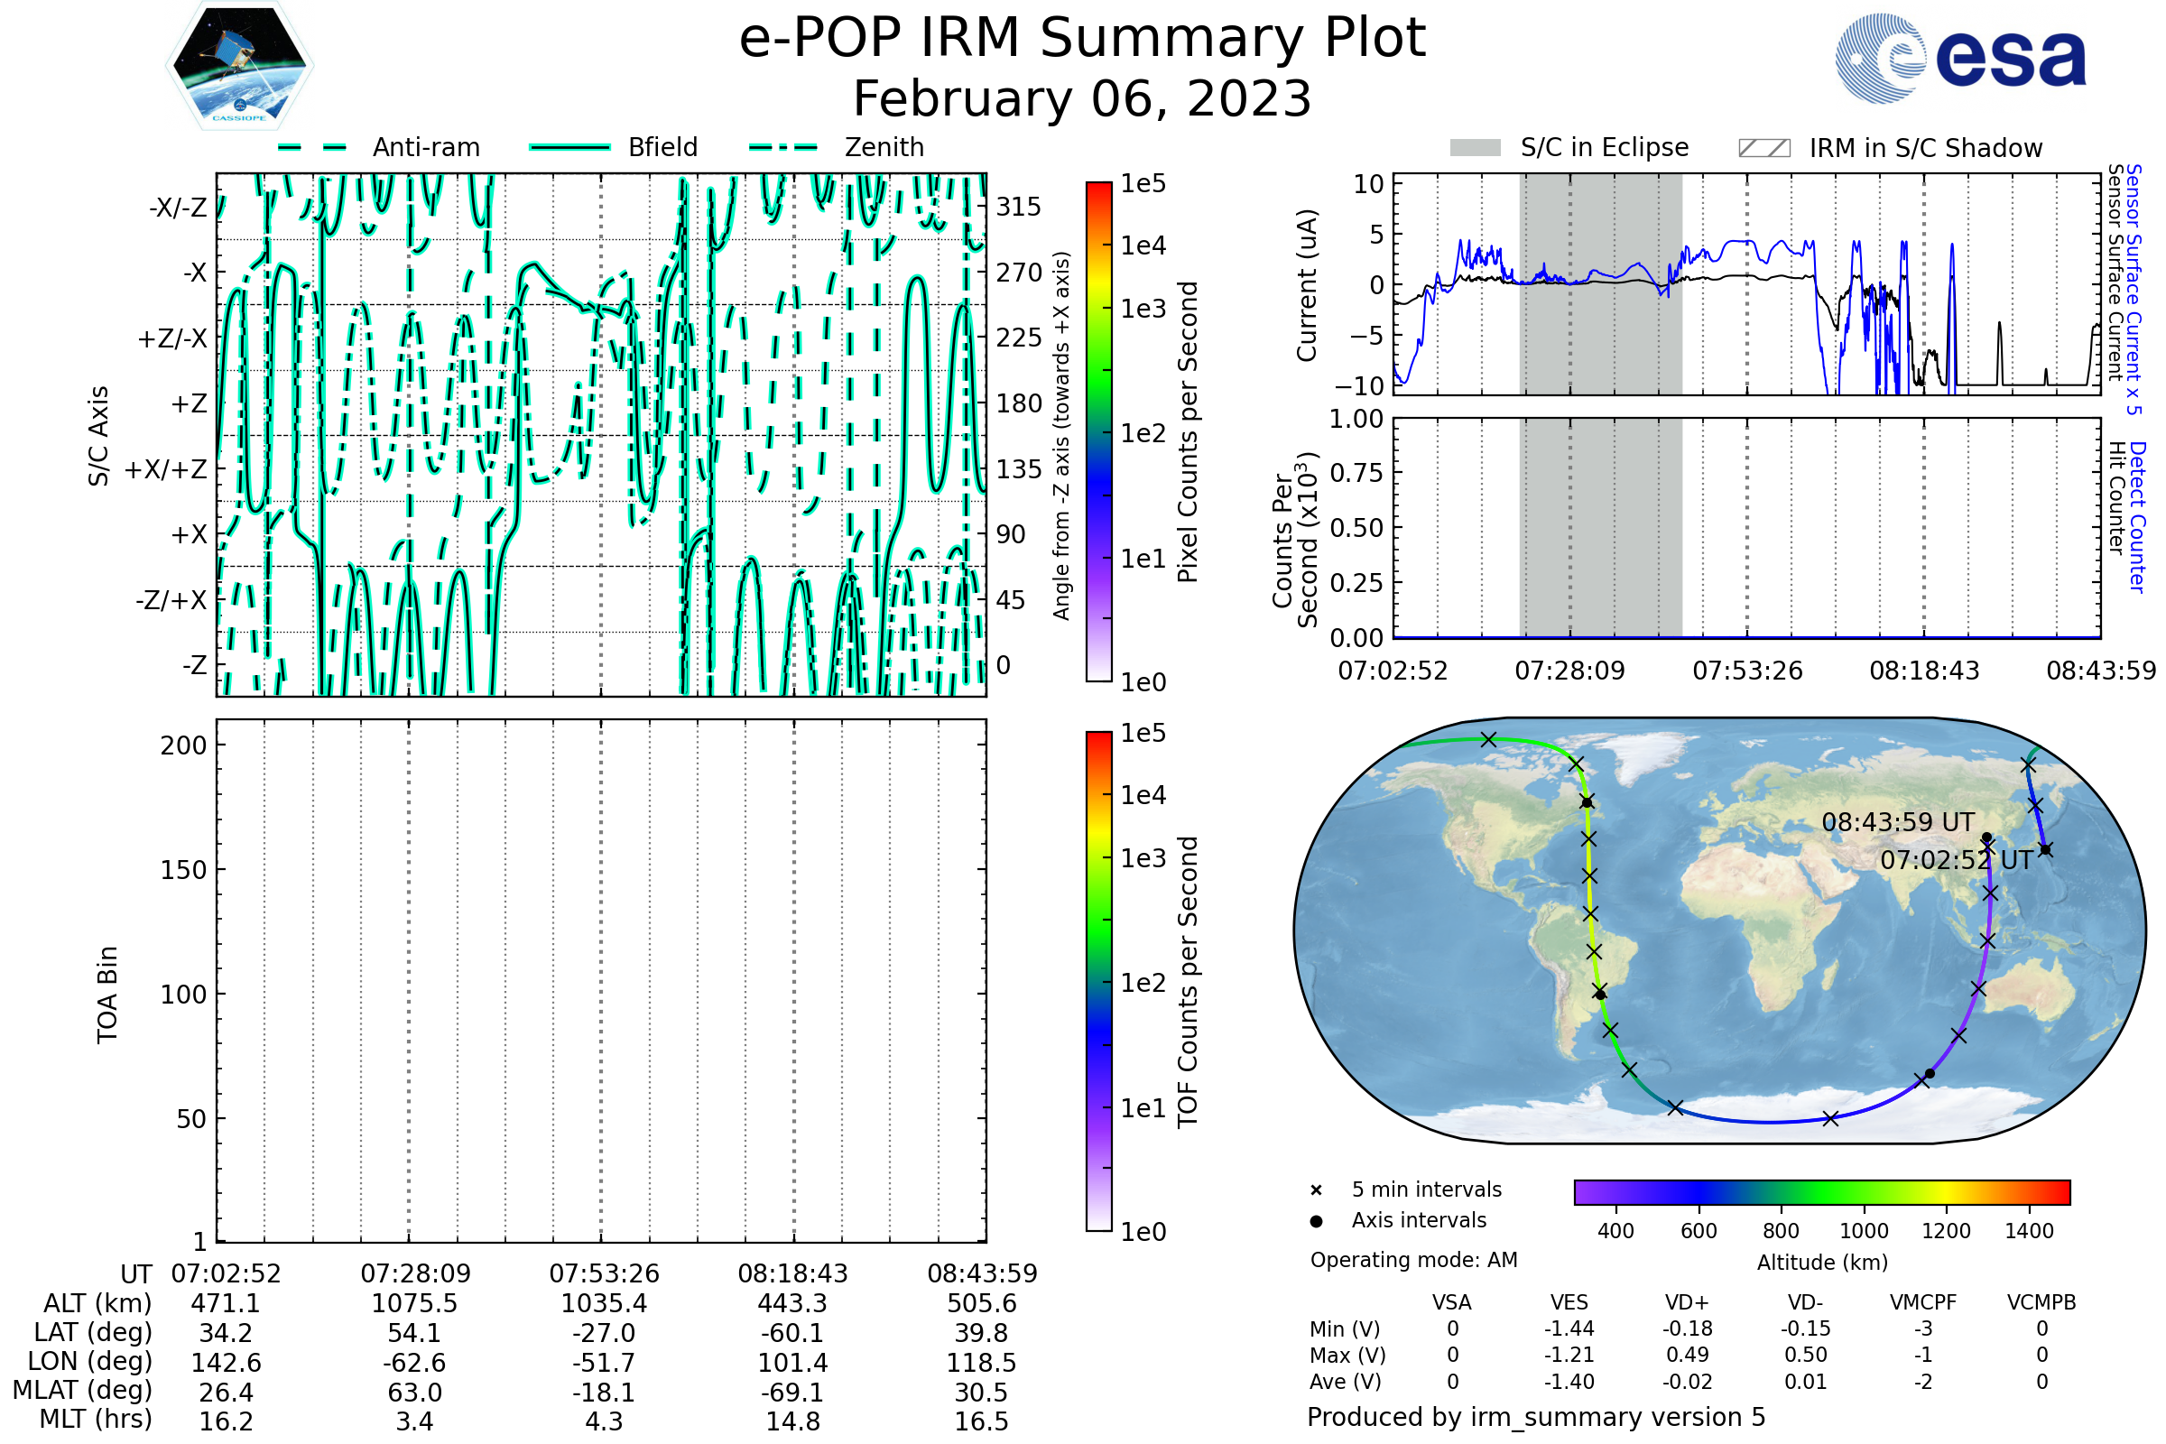Image resolution: width=2166 pixels, height=1444 pixels.
Task: Click the TOF Counts per Second colorbar
Action: 1098,982
